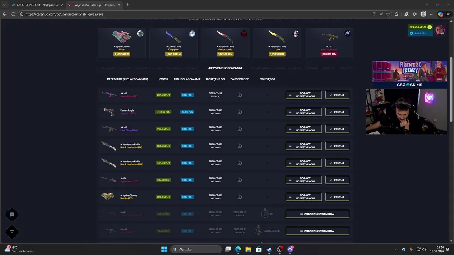View participants for AWP Hyper Beast
The height and width of the screenshot is (255, 454).
(304, 180)
